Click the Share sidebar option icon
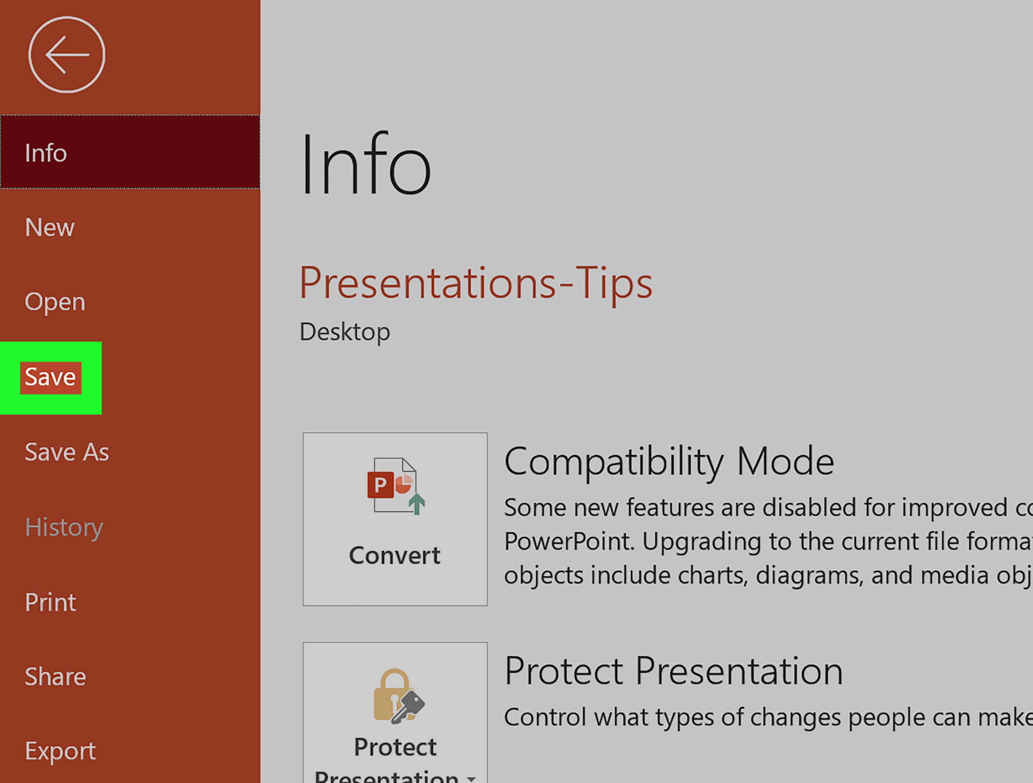 (x=56, y=675)
